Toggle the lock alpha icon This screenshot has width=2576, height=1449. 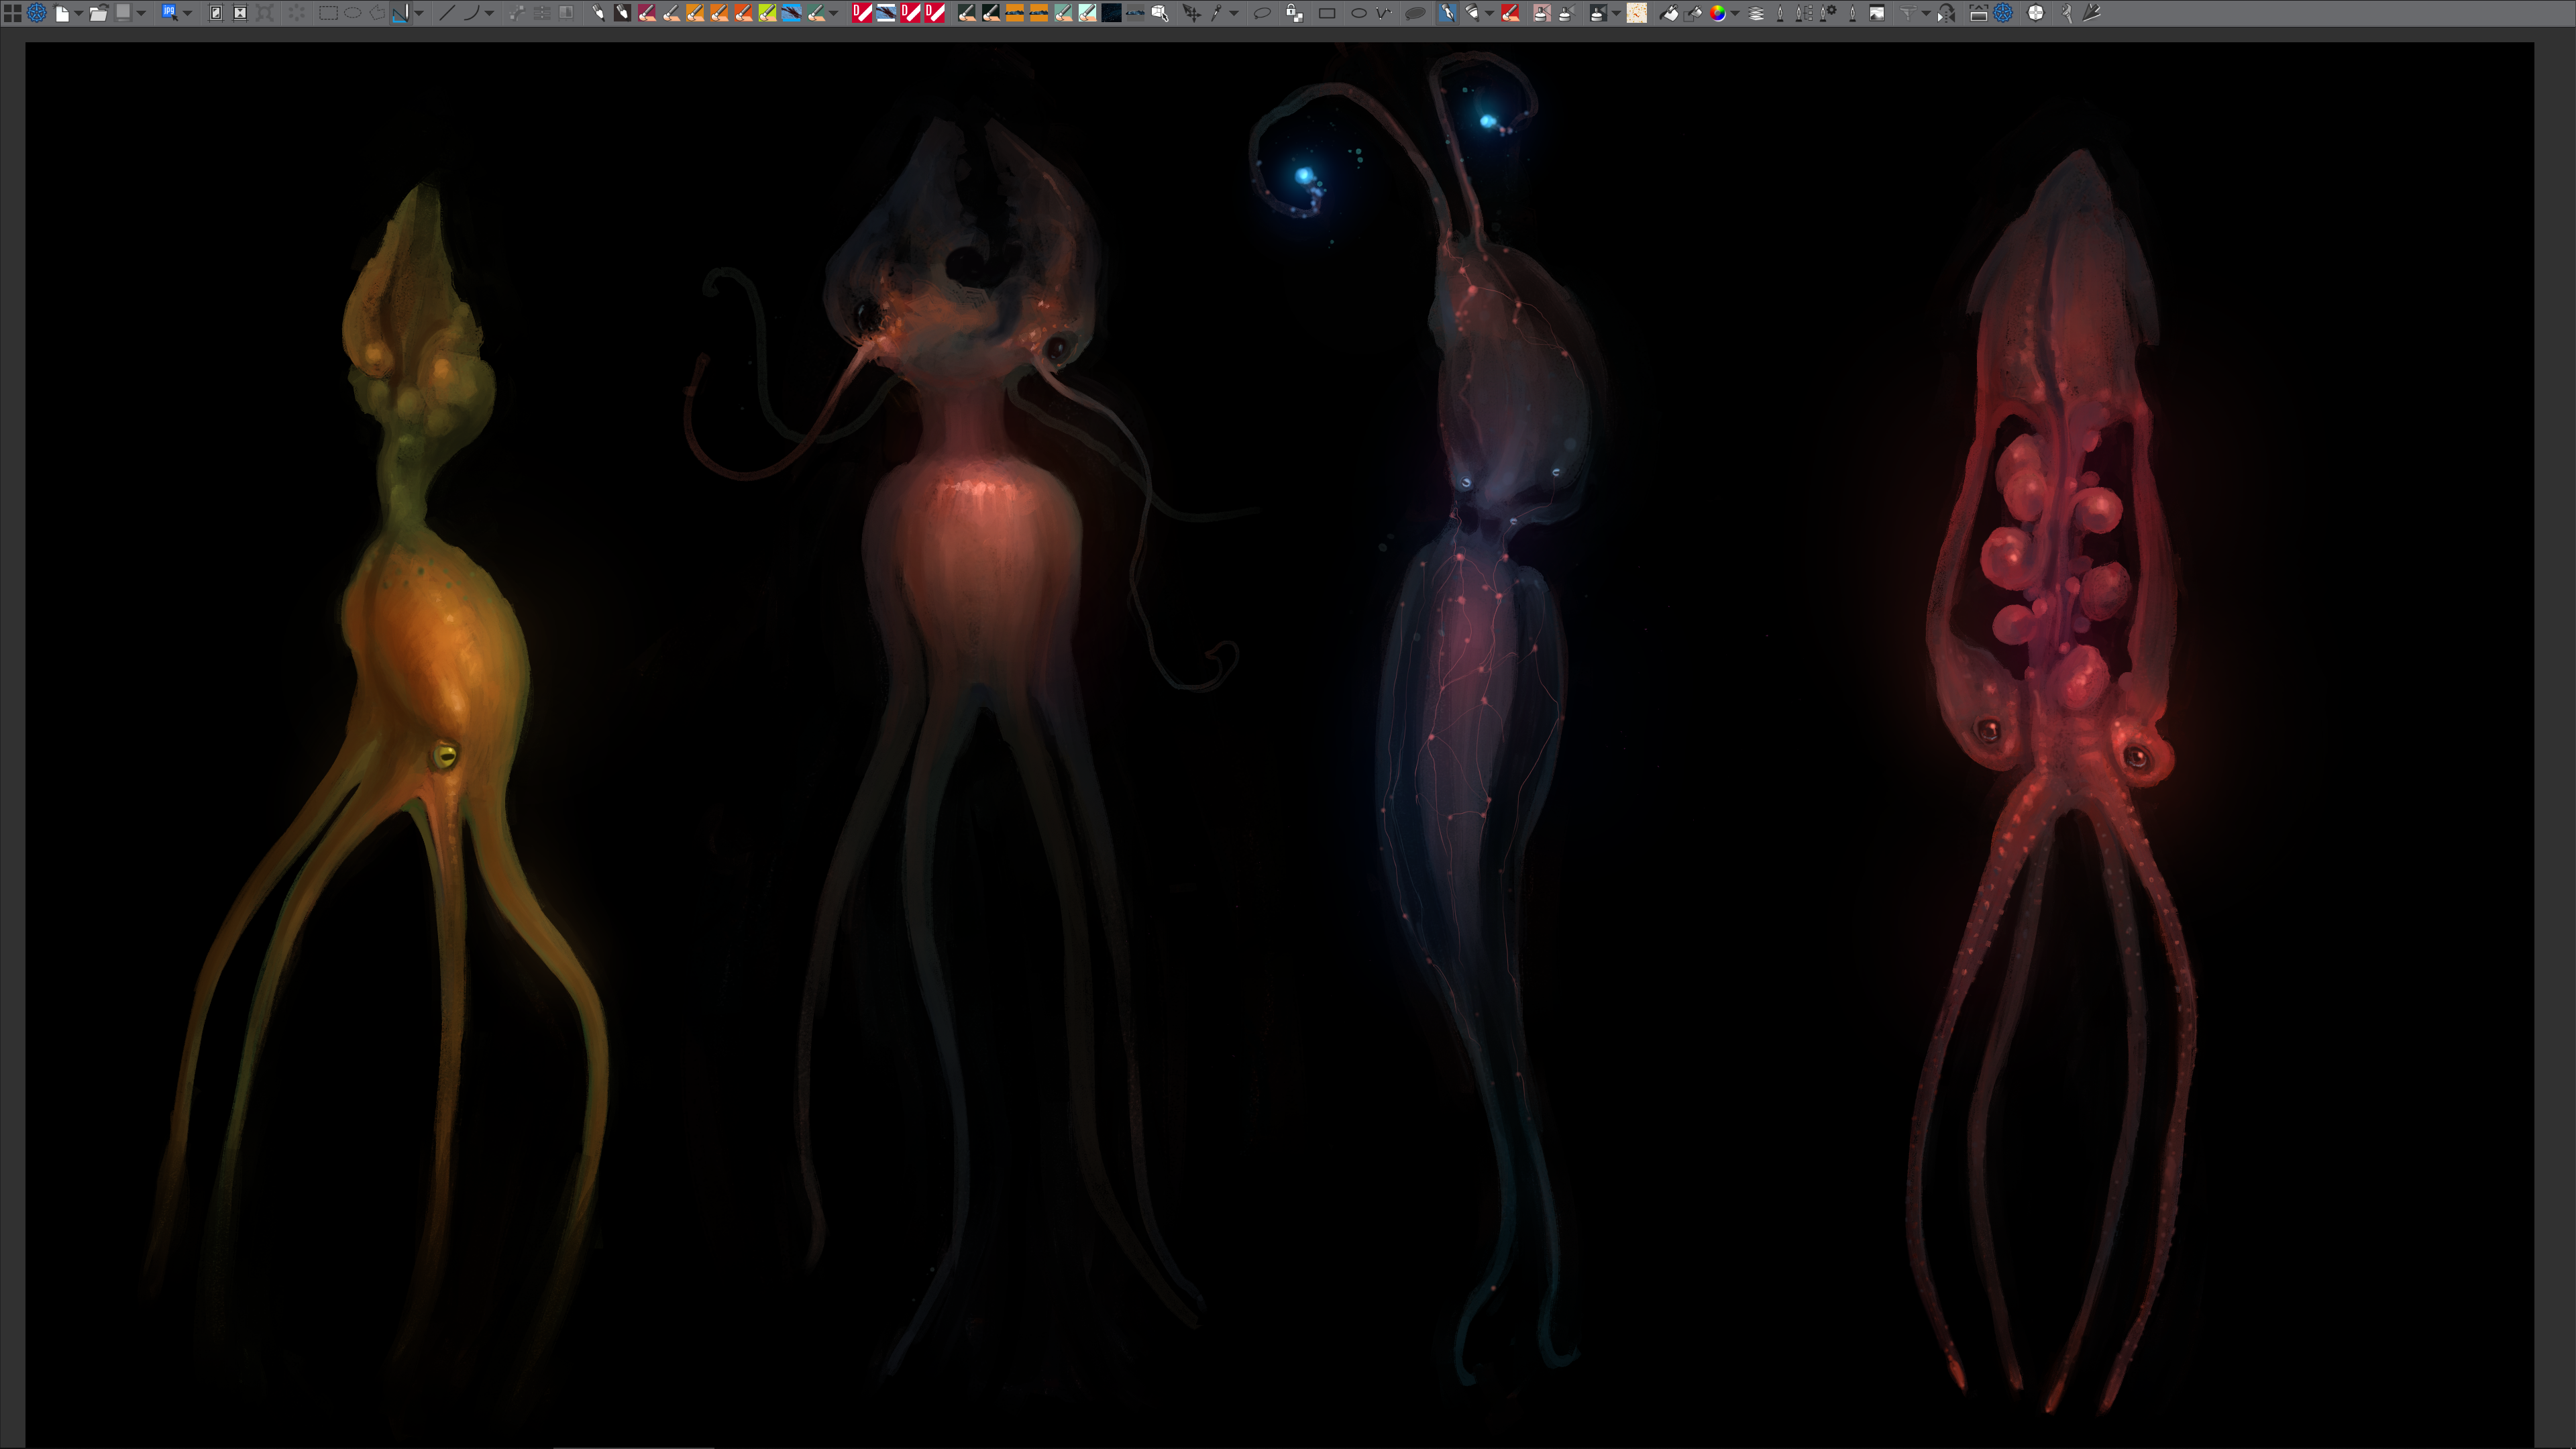point(1294,13)
